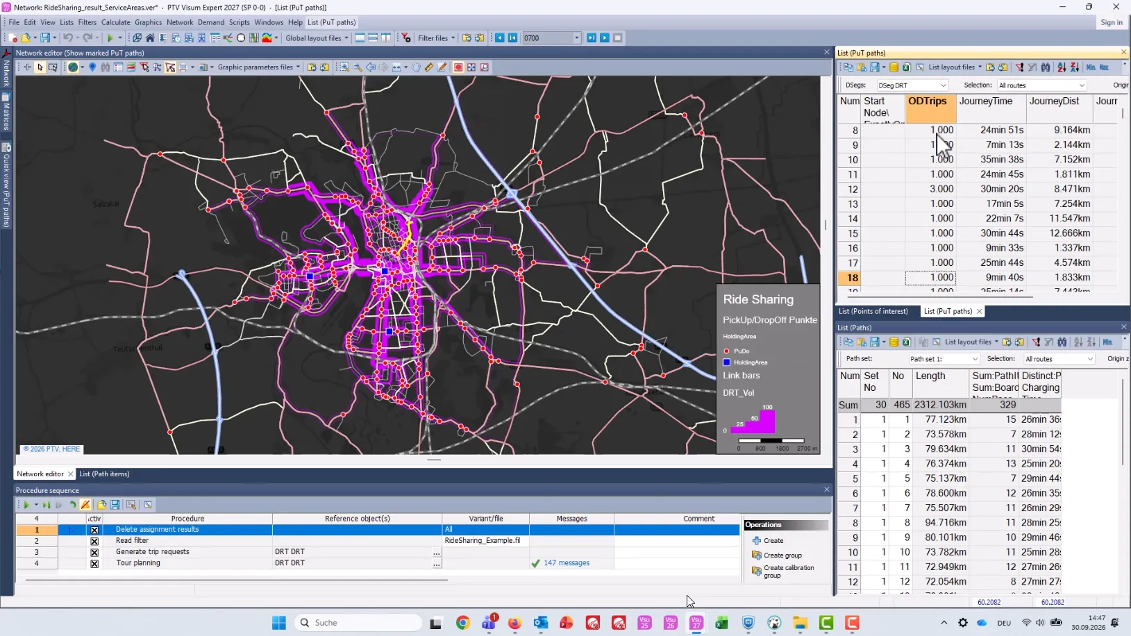
Task: Open the Path set 1 dropdown
Action: pyautogui.click(x=944, y=359)
